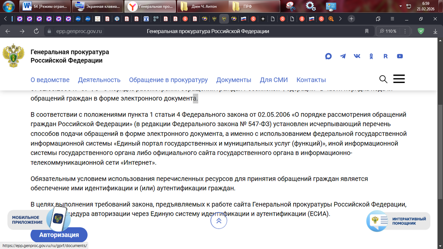Open the О ведомстве menu item
Screen dimensions: 443x249
50,80
